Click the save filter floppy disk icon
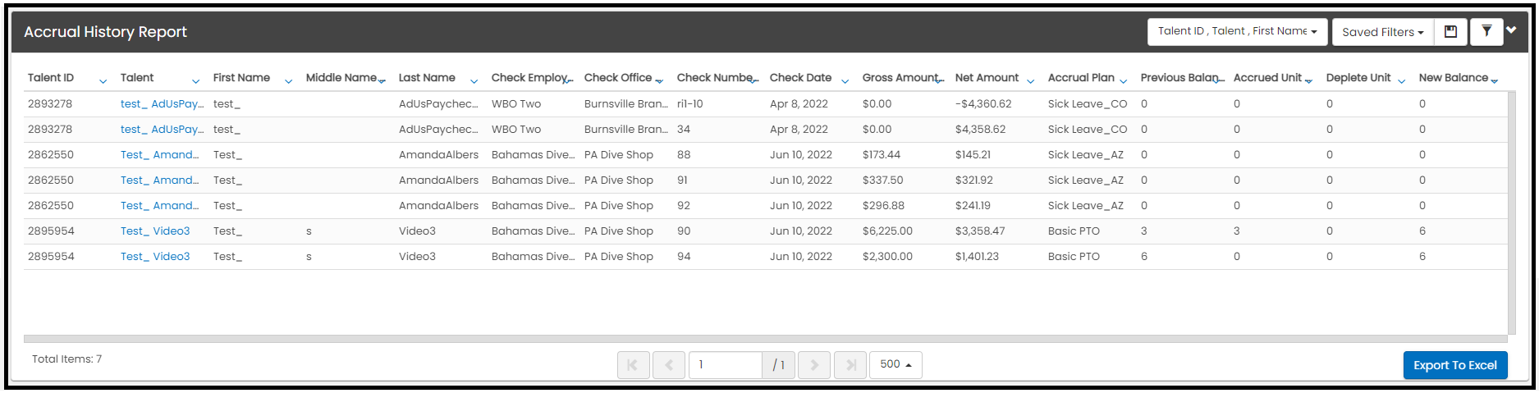This screenshot has width=1539, height=393. point(1450,32)
